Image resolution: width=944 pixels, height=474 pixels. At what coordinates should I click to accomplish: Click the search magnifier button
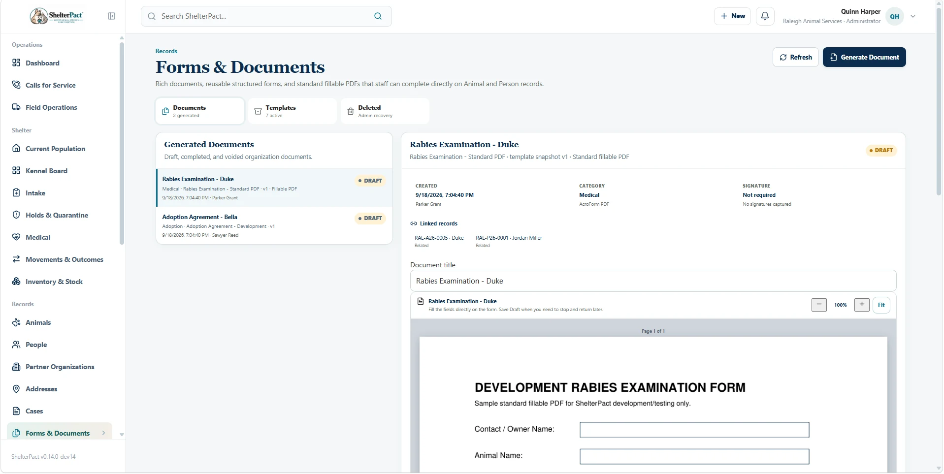tap(378, 16)
